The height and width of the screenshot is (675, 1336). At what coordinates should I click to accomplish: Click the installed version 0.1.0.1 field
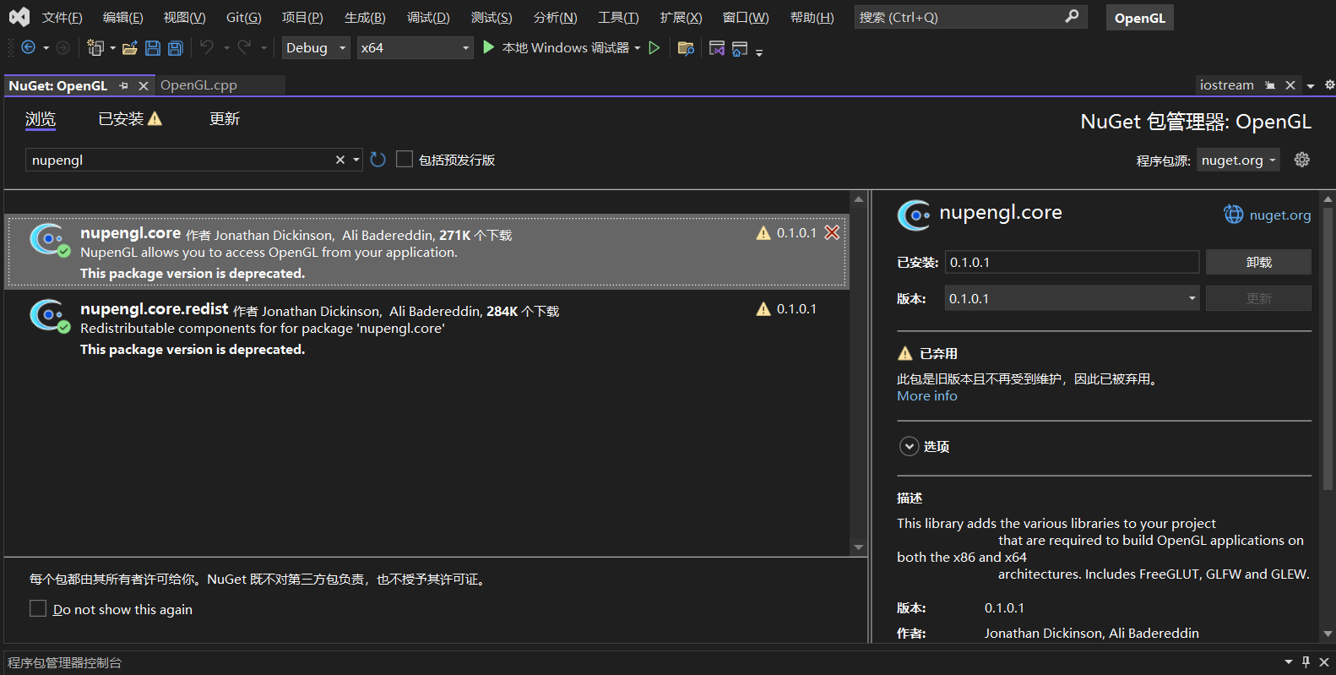point(1072,262)
